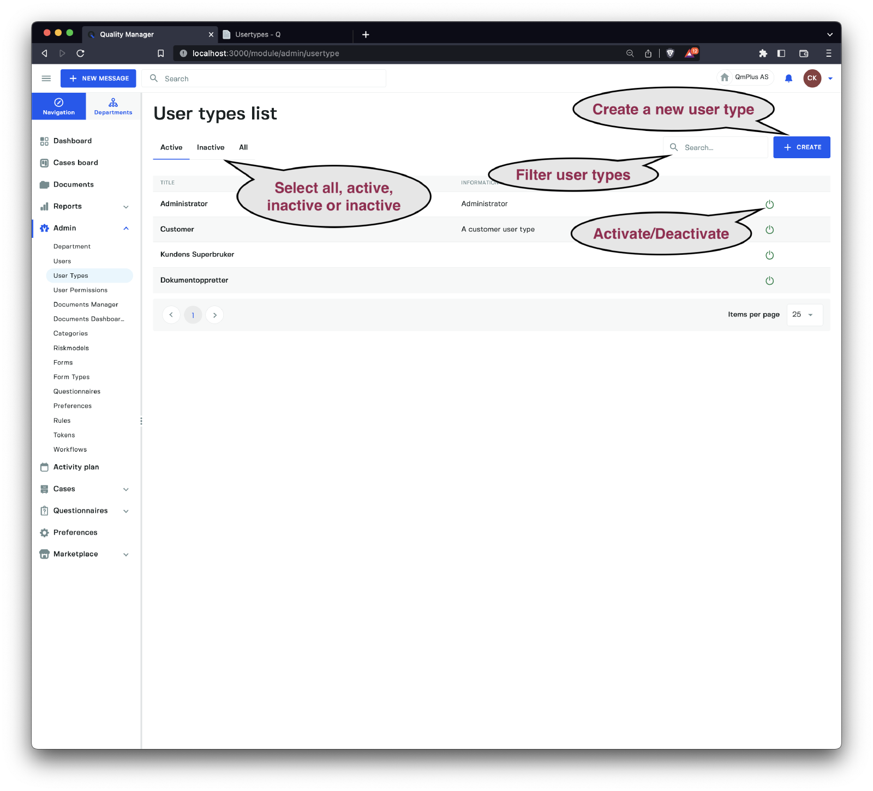The width and height of the screenshot is (873, 791).
Task: Open the Departments panel icon
Action: pyautogui.click(x=113, y=106)
